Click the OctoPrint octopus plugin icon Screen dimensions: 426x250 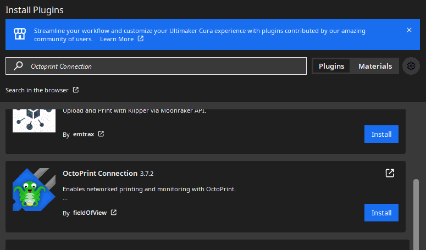pos(34,190)
